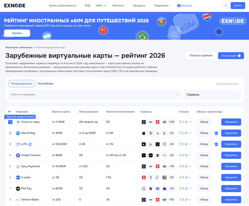This screenshot has width=249, height=206.
Task: Click reviews comment icon in Flowbit Finance row
Action: tap(186, 155)
